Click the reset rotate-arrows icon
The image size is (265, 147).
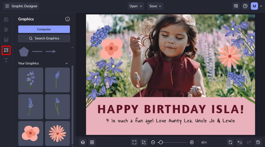coord(230,142)
